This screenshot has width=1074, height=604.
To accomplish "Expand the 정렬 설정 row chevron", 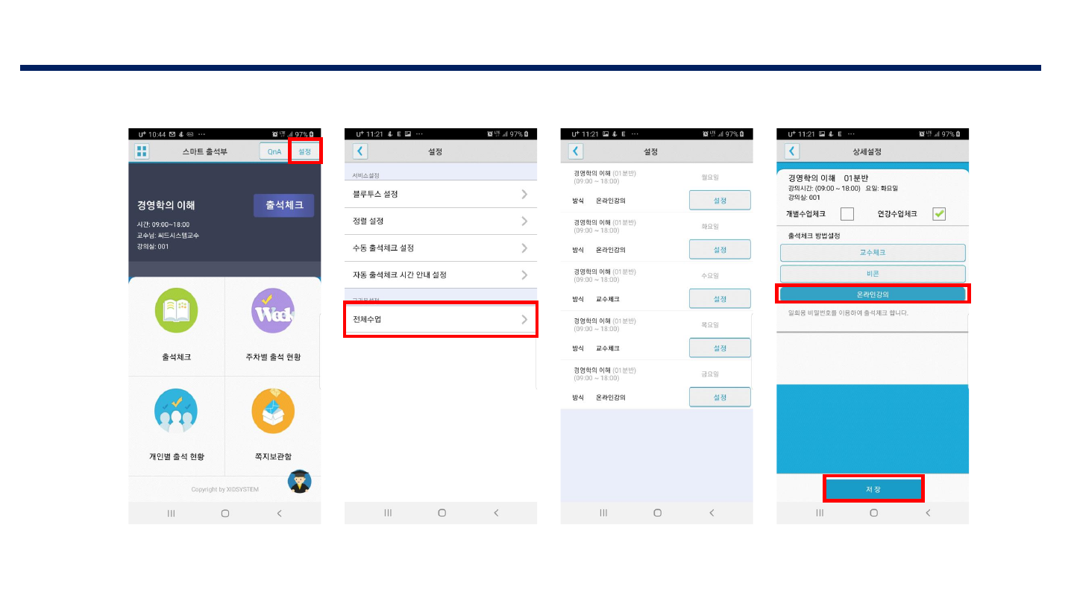I will 524,221.
